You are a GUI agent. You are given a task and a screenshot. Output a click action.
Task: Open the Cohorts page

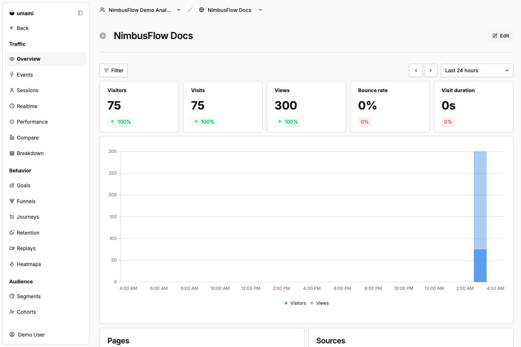pyautogui.click(x=46, y=312)
